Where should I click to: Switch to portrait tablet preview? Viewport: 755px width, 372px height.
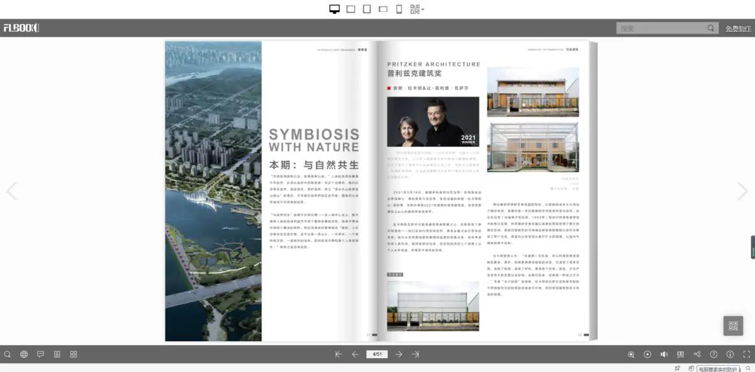point(367,9)
